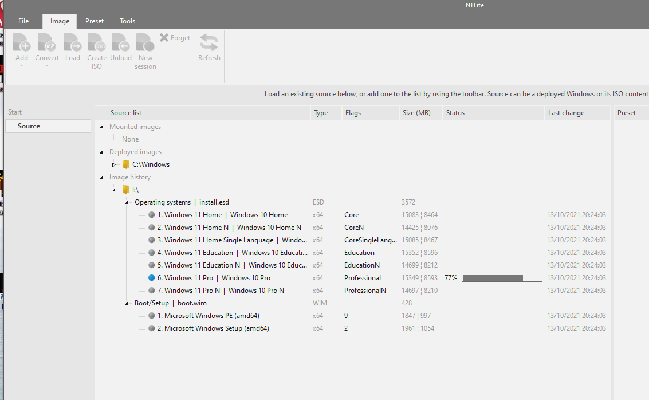Screen dimensions: 649x400
Task: Select Microsoft Windows PE (amd64) row
Action: [353, 316]
